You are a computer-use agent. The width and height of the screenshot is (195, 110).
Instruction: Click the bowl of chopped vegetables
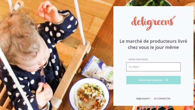[89, 94]
